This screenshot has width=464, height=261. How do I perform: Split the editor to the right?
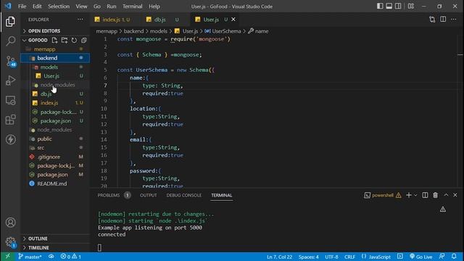[x=443, y=20]
